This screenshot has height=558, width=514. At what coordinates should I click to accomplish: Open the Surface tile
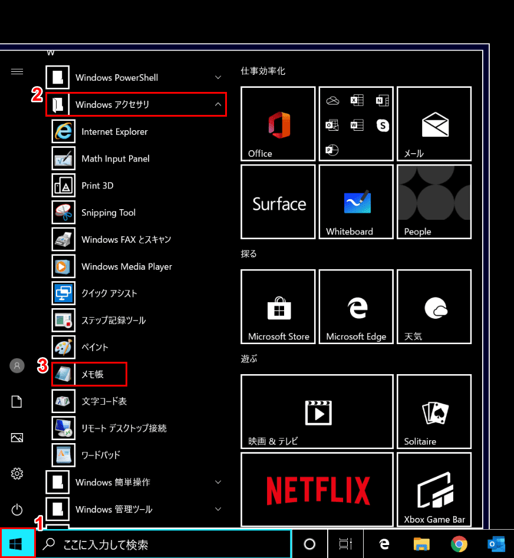[x=278, y=202]
